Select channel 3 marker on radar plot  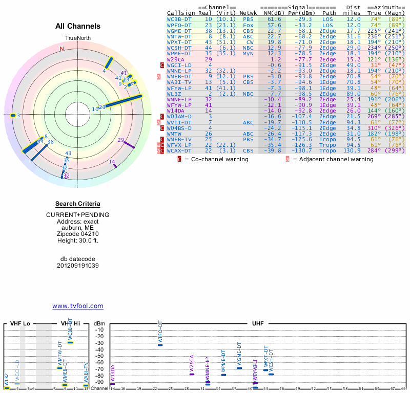tap(13, 116)
